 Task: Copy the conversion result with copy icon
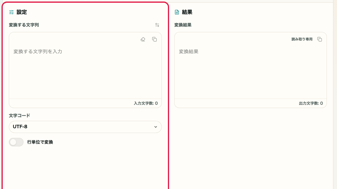tap(320, 40)
